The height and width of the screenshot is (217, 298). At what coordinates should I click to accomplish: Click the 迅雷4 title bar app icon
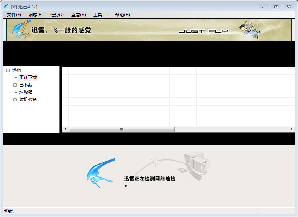pyautogui.click(x=7, y=7)
